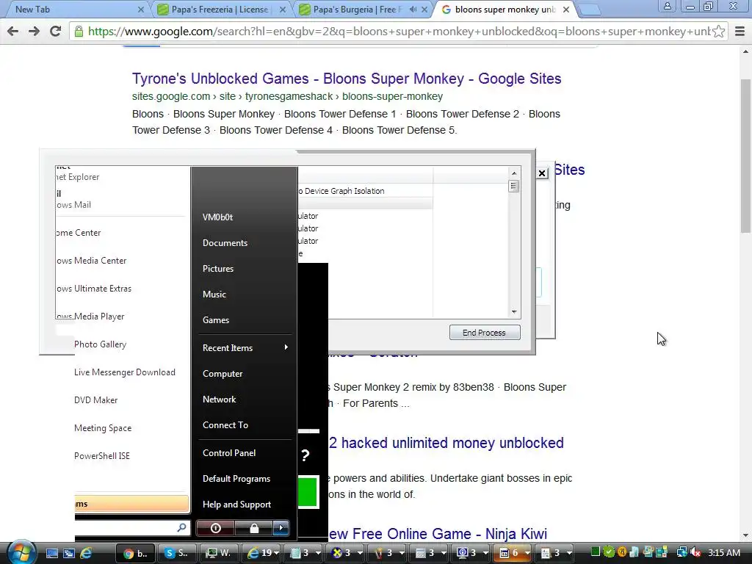Mute the Papa's Burgeria tab audio icon
Viewport: 752px width, 564px height.
tap(413, 10)
